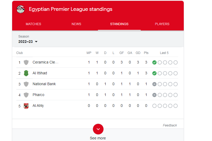212x141 pixels.
Task: Expand standings with red chevron button
Action: pos(98,129)
